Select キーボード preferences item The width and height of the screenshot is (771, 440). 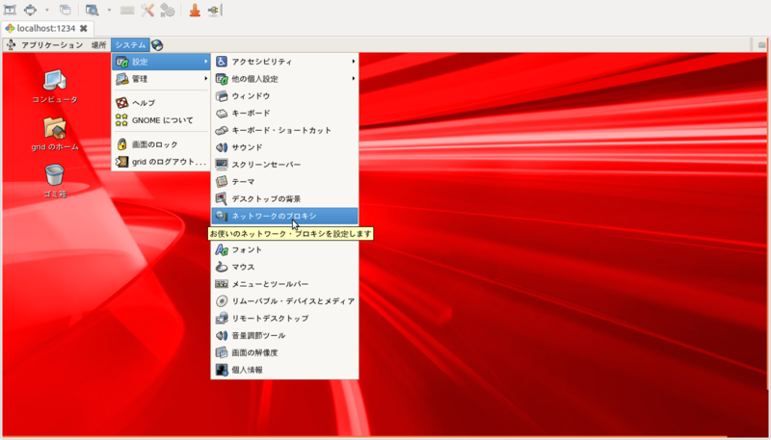[284, 113]
